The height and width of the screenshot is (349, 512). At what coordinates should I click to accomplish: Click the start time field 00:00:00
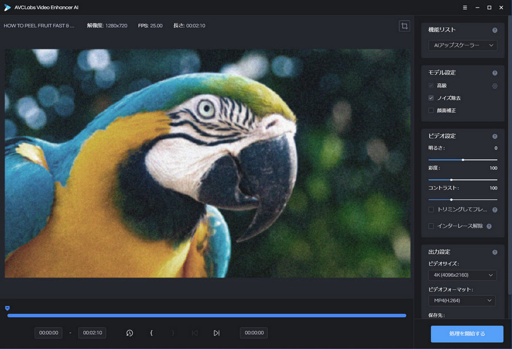pyautogui.click(x=48, y=333)
